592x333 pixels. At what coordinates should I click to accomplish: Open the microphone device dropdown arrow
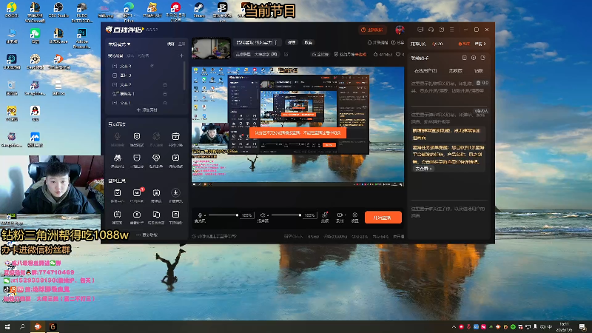[x=205, y=215]
